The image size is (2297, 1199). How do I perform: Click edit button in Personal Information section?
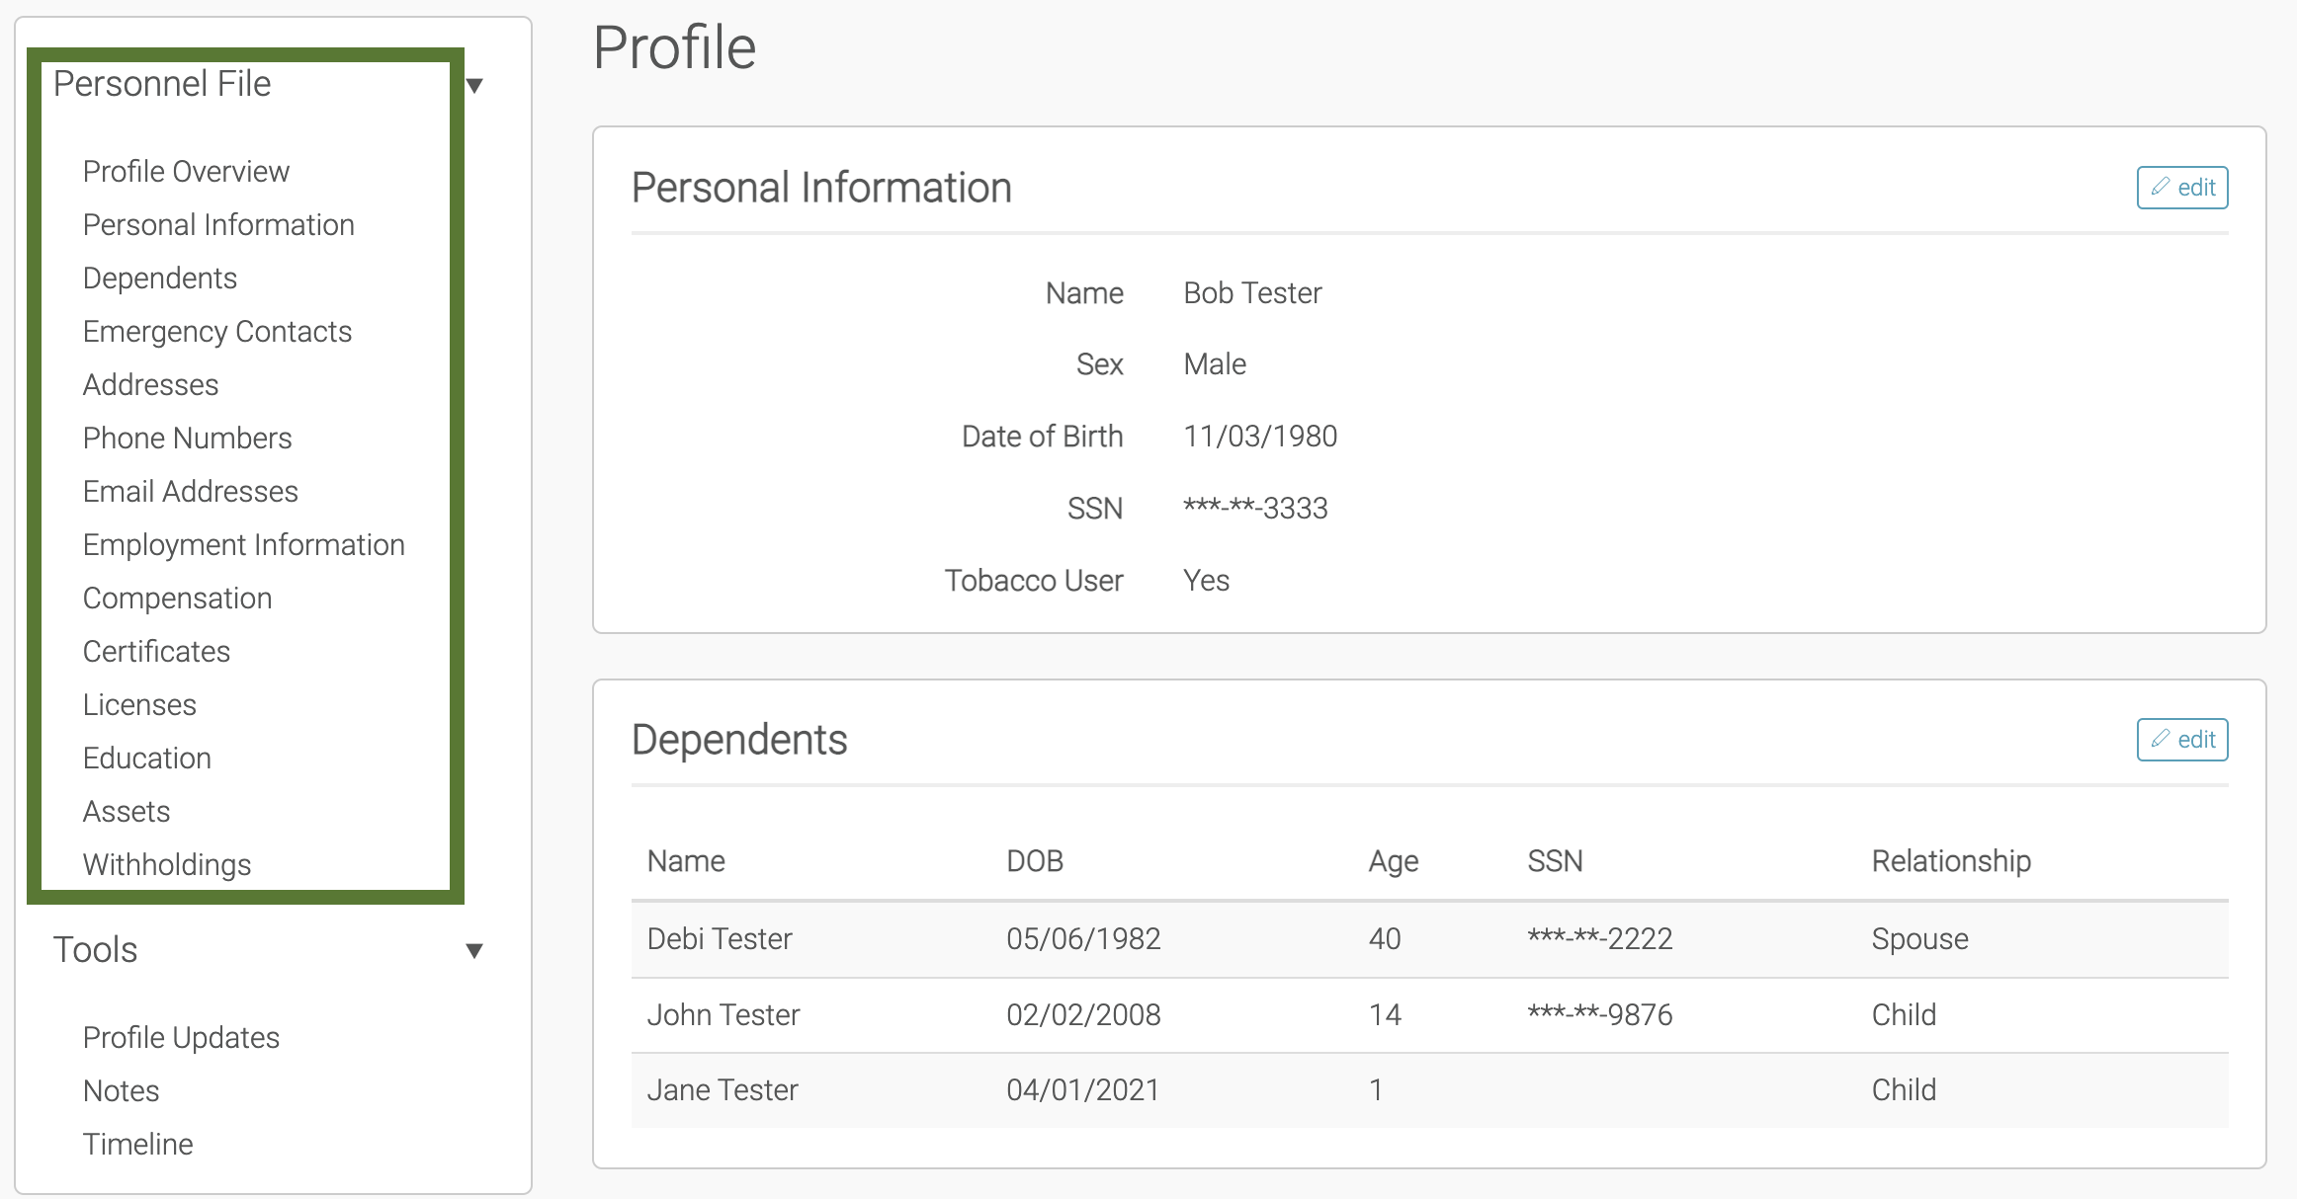(2181, 188)
